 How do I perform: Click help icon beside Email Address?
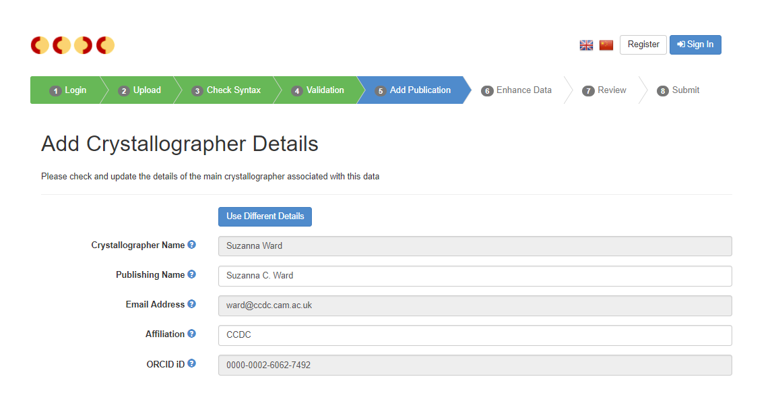(x=191, y=304)
